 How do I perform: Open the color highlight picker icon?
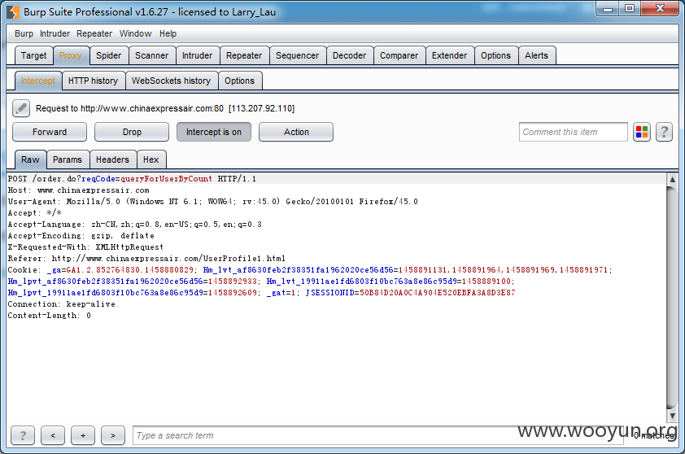click(642, 132)
